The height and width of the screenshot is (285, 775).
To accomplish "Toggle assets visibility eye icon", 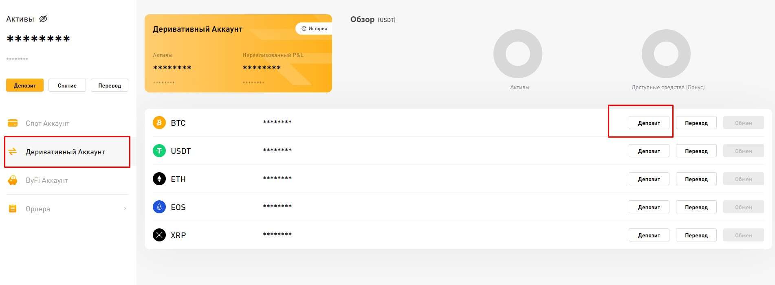I will [x=43, y=19].
